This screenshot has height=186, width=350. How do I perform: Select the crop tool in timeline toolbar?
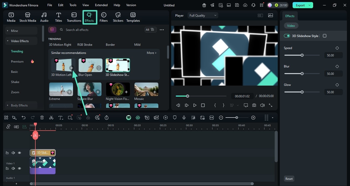(x=70, y=118)
